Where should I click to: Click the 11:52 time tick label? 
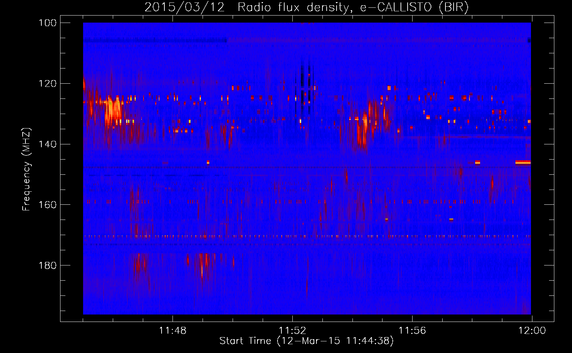[x=292, y=331]
